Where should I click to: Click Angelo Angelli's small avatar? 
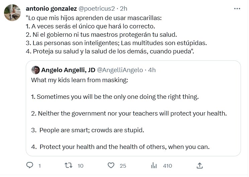click(35, 70)
